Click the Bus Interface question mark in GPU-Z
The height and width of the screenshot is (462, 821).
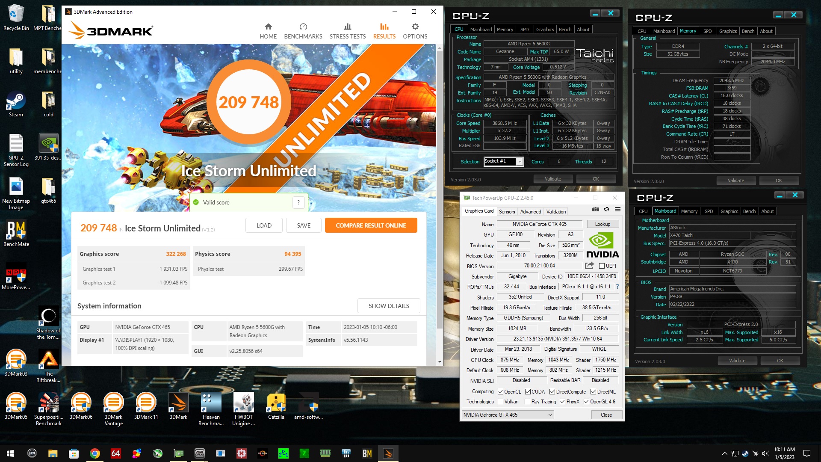tap(617, 287)
